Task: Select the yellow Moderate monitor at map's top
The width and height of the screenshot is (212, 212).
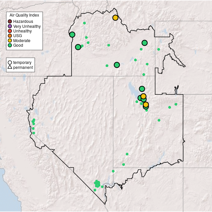Action: click(x=115, y=18)
